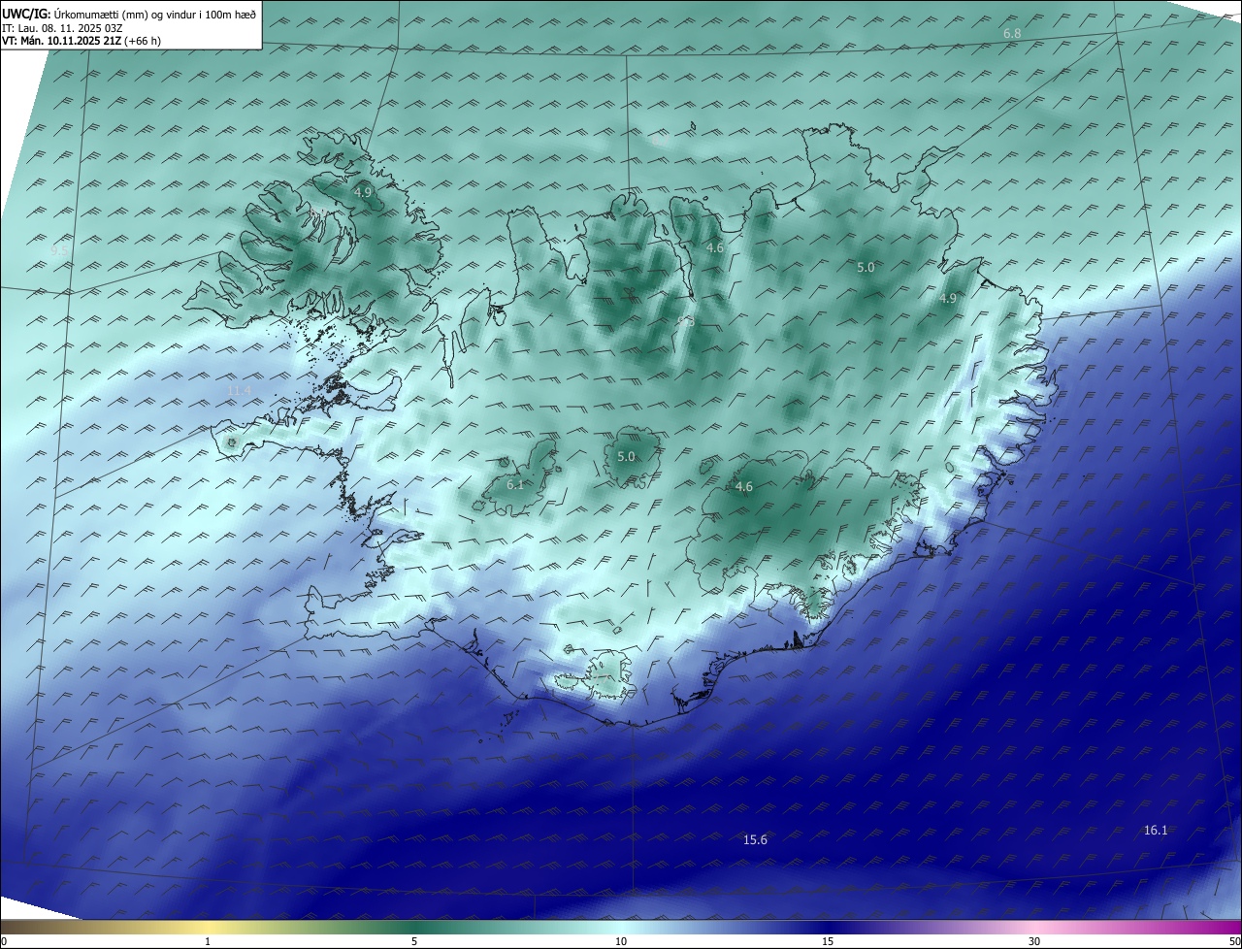
Task: Click the 4.6 value on the northern peninsula
Action: [715, 248]
